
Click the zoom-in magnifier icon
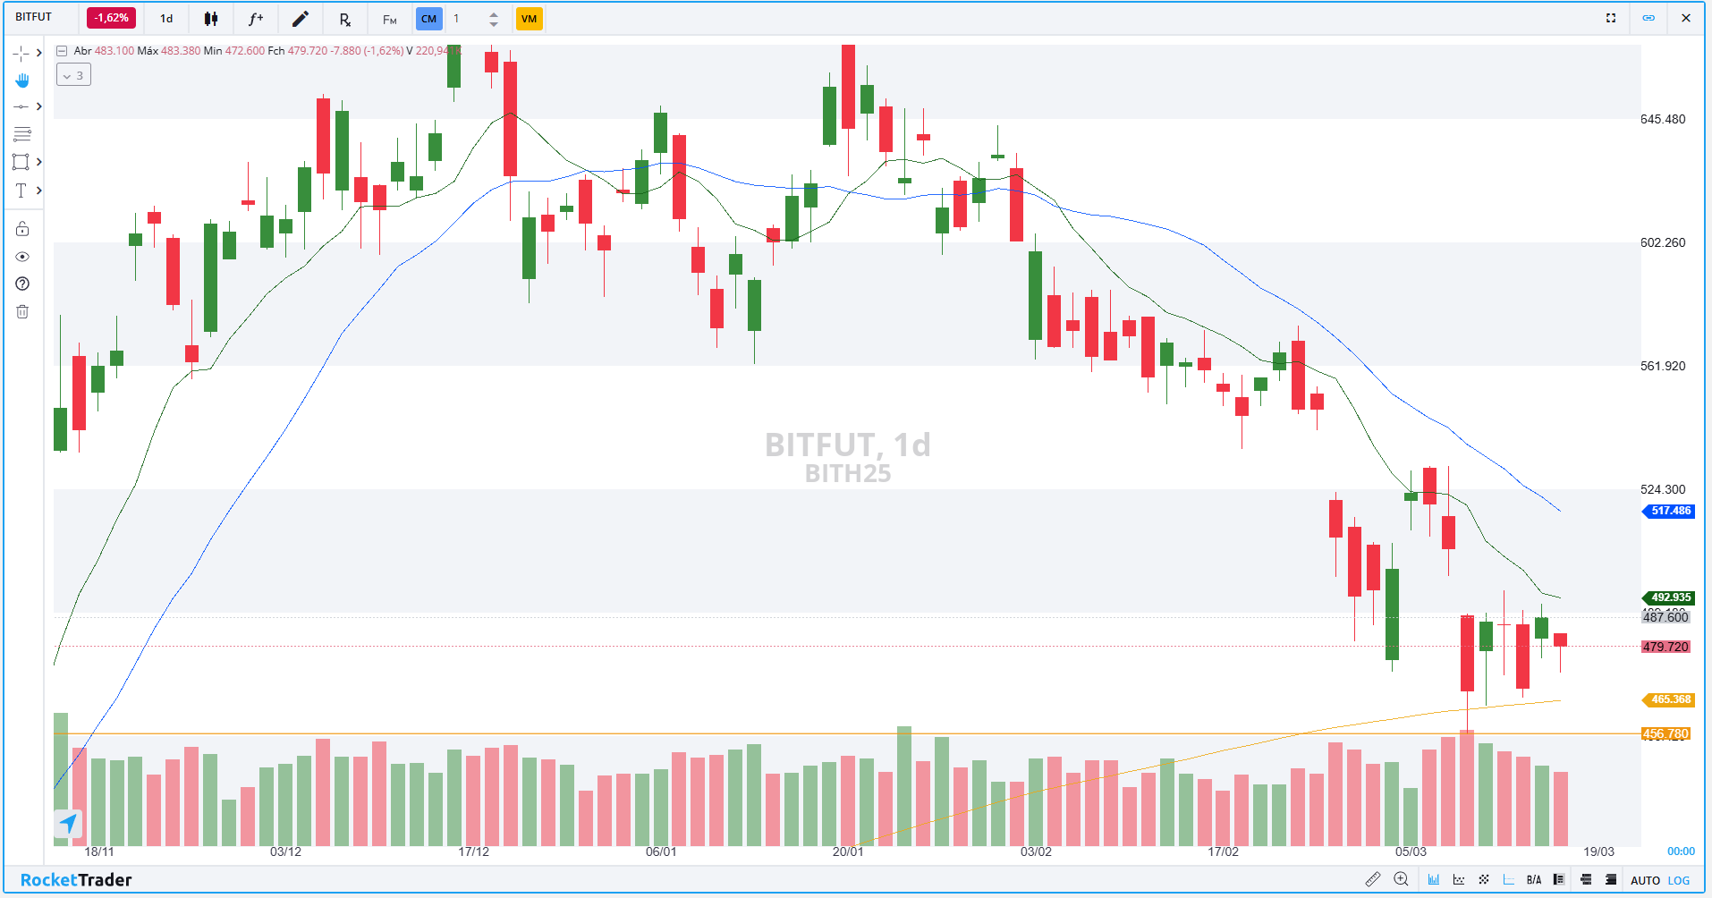[x=1402, y=880]
